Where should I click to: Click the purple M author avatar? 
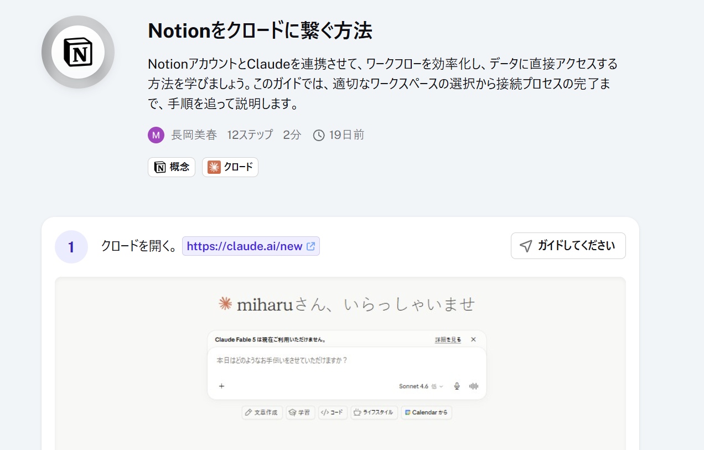[x=156, y=135]
